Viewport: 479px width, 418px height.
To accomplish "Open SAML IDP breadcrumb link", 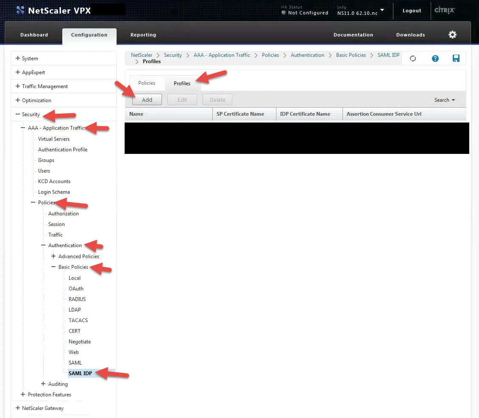I will [388, 55].
